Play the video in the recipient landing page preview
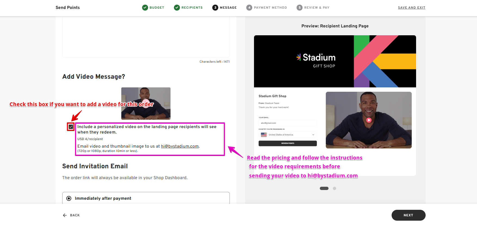This screenshot has width=477, height=225. point(369,120)
